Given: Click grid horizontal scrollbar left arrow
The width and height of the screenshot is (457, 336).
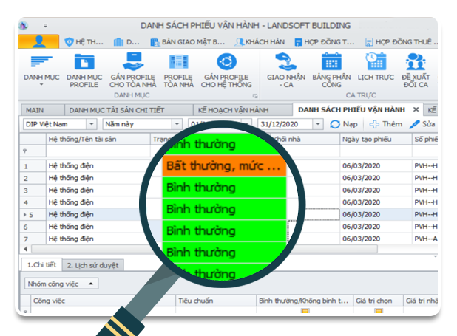Looking at the screenshot, I should 26,250.
